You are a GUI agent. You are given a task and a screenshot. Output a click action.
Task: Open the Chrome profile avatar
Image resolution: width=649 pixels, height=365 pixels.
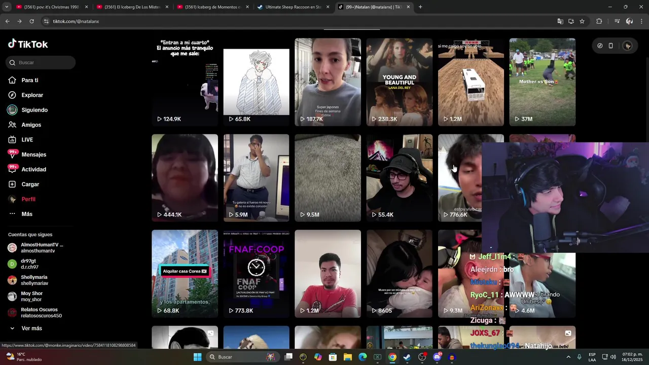coord(629,21)
